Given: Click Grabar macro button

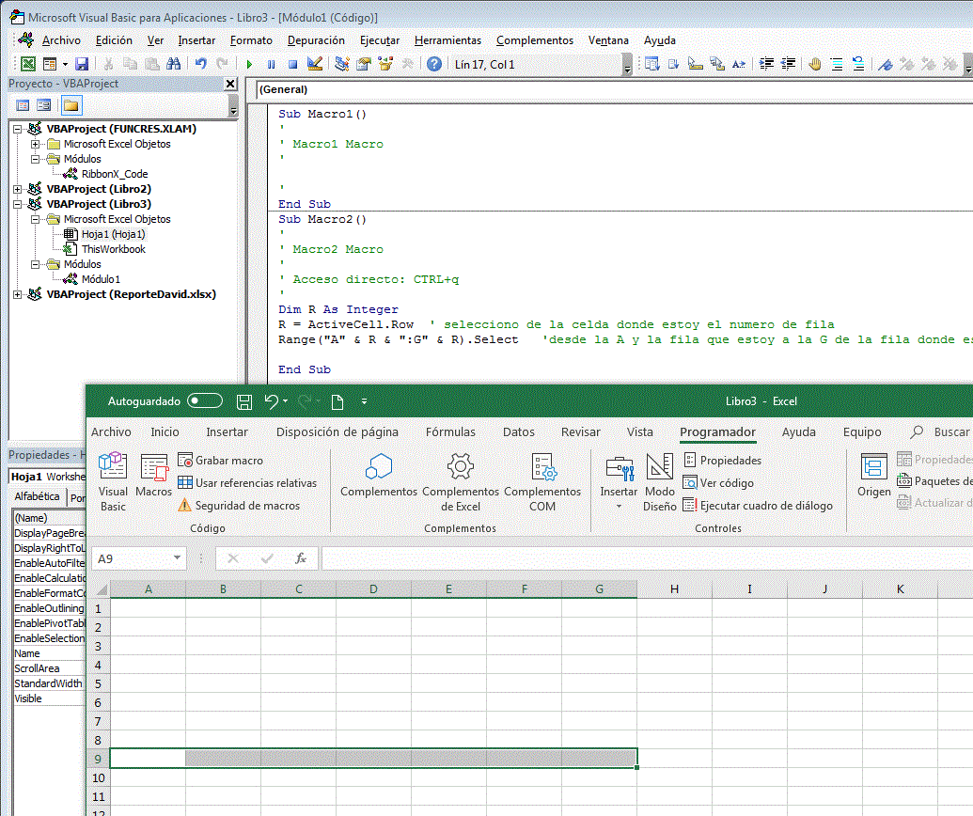Looking at the screenshot, I should coord(220,461).
